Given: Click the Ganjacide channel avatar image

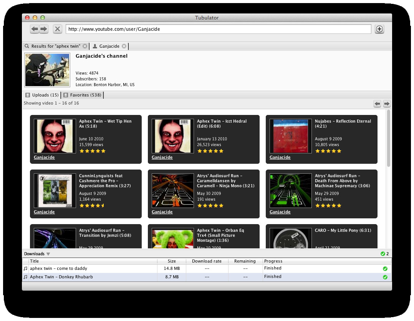Looking at the screenshot, I should [x=47, y=70].
